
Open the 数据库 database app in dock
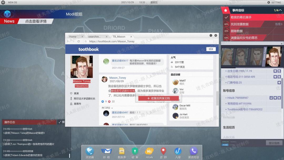click(122, 153)
